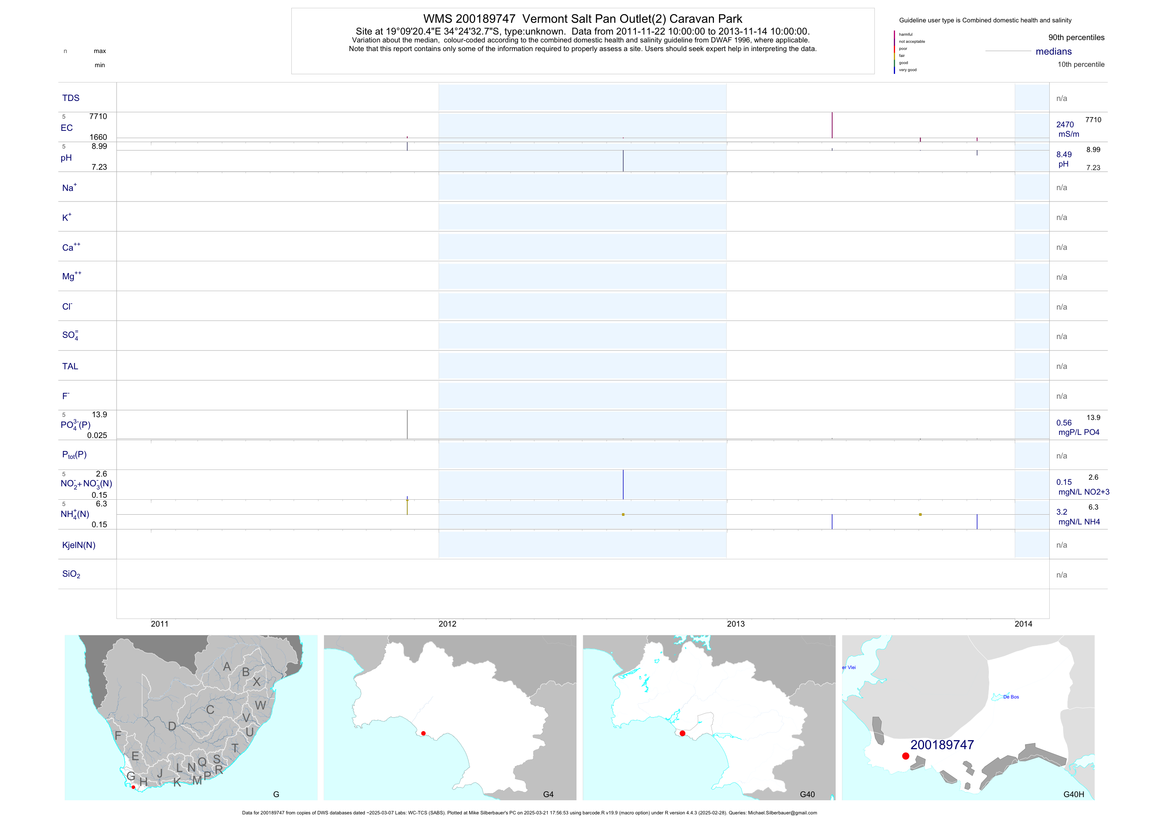The image size is (1166, 825).
Task: Click the 'very good' legend colour entry
Action: tap(908, 70)
